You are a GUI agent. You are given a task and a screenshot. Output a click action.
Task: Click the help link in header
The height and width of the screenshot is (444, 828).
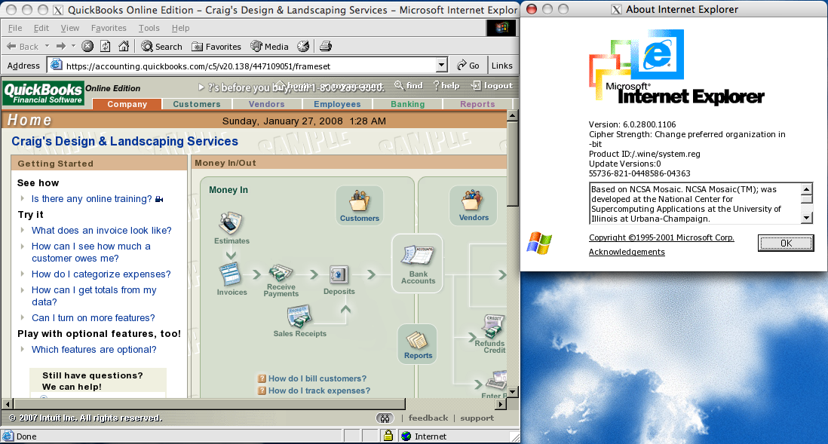[x=446, y=85]
